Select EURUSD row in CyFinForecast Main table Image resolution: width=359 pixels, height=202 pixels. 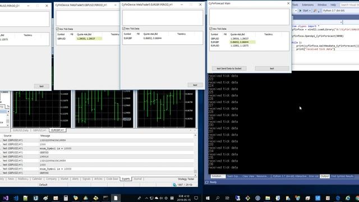(249, 45)
